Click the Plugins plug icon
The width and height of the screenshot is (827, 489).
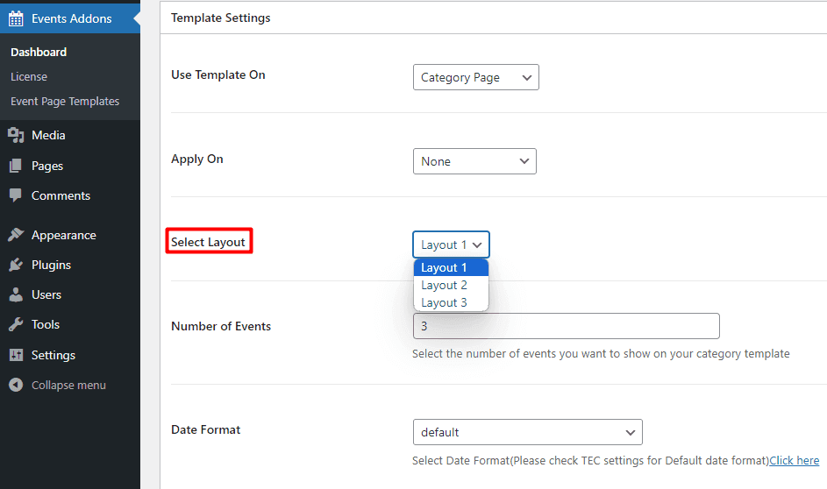click(16, 265)
